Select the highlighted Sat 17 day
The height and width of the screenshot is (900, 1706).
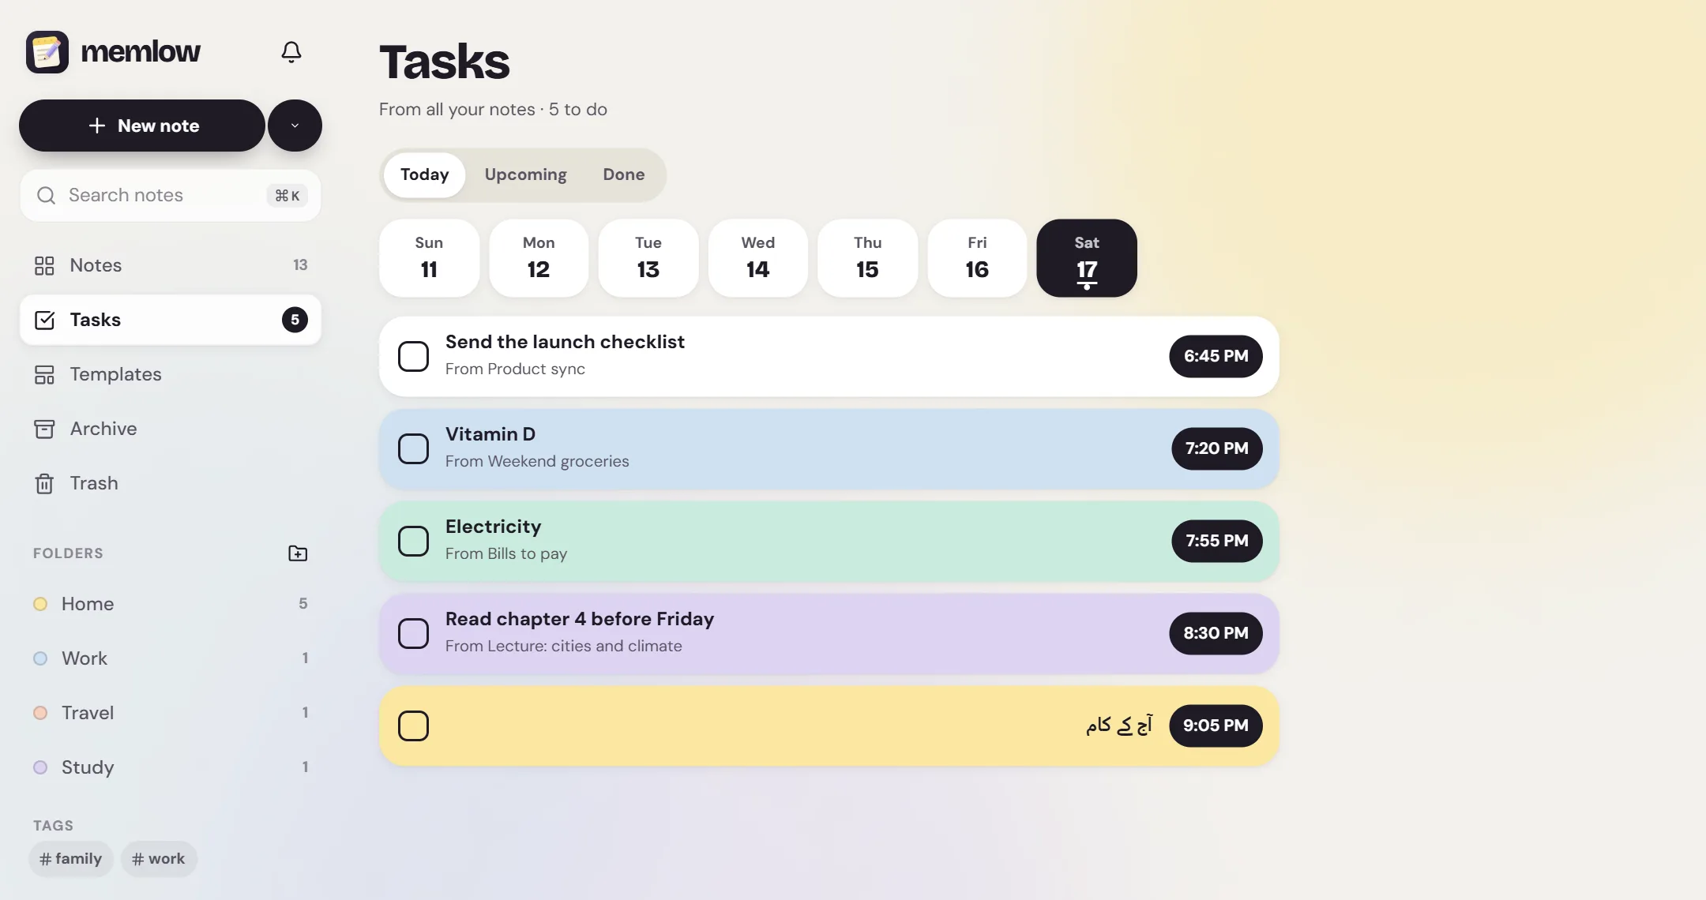[1087, 258]
